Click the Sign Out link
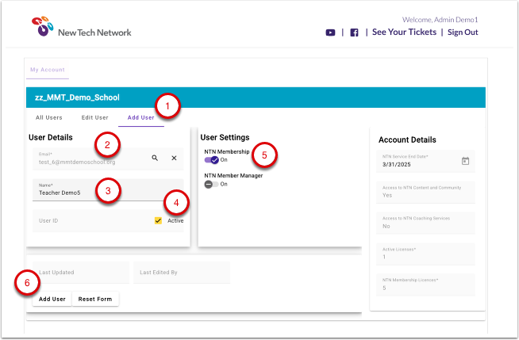This screenshot has height=340, width=519. pos(463,32)
